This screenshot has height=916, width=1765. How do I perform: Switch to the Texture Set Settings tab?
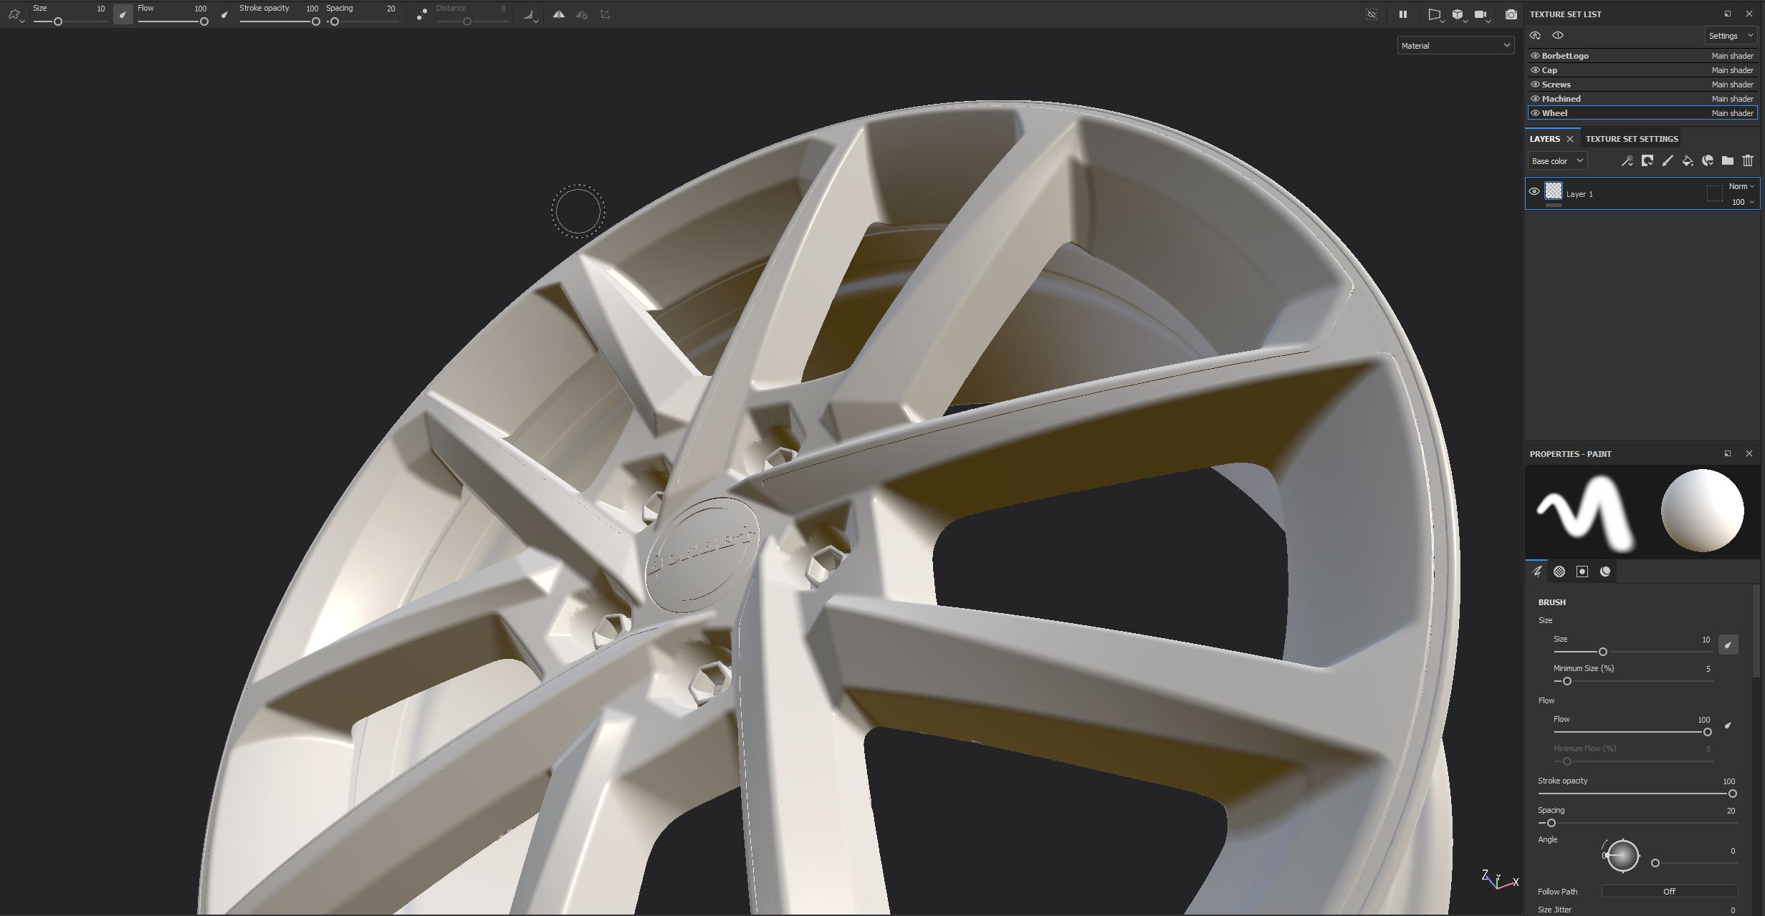click(1632, 139)
